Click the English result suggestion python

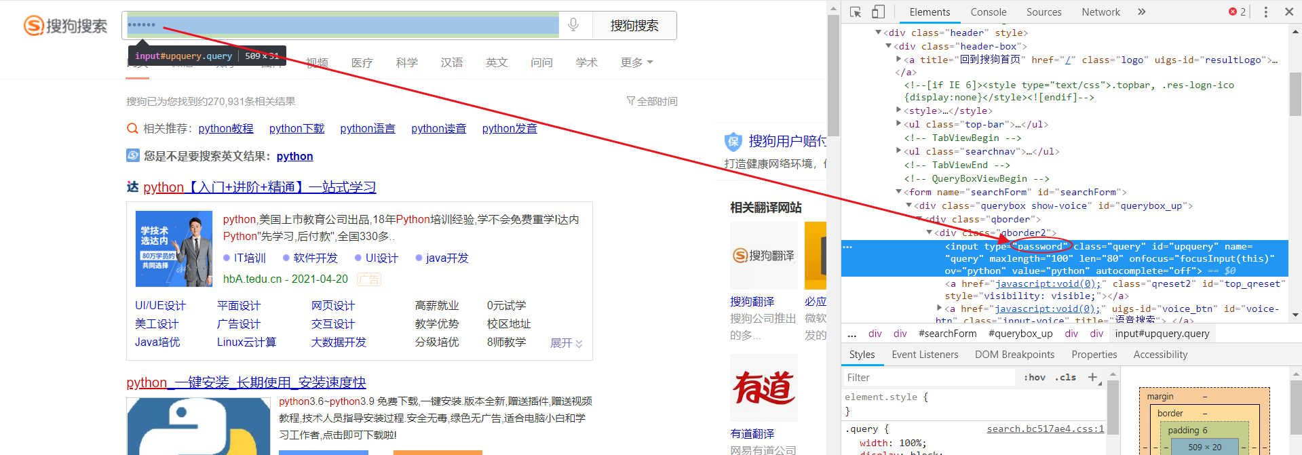(x=294, y=156)
